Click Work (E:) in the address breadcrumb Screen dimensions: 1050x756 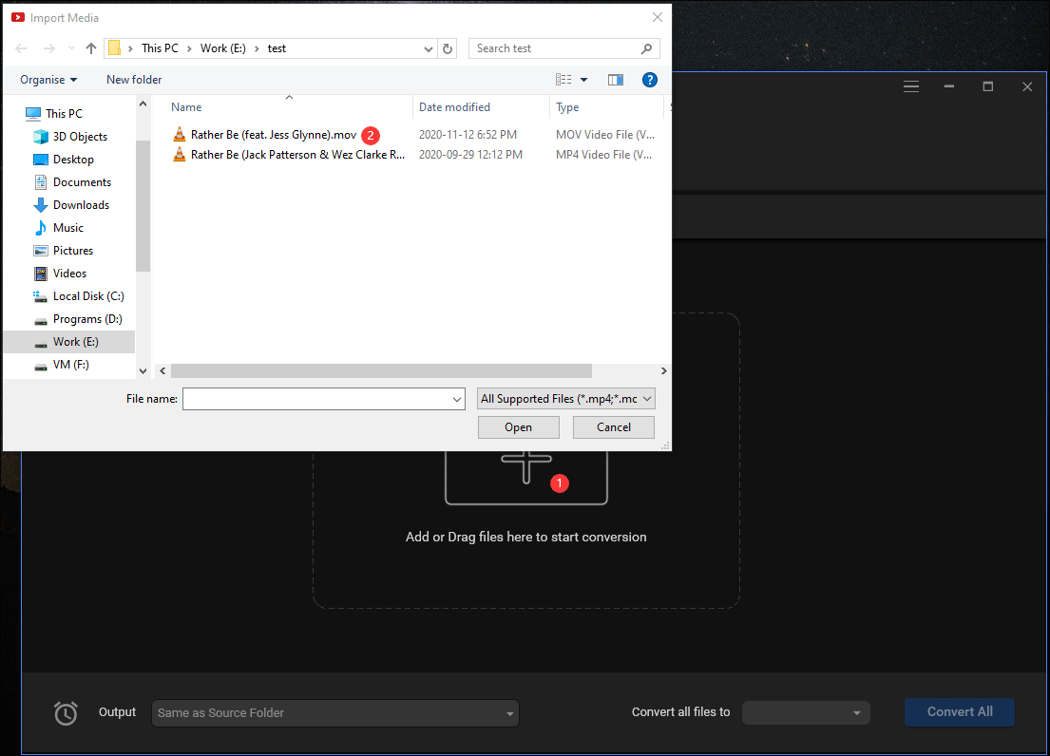(223, 48)
